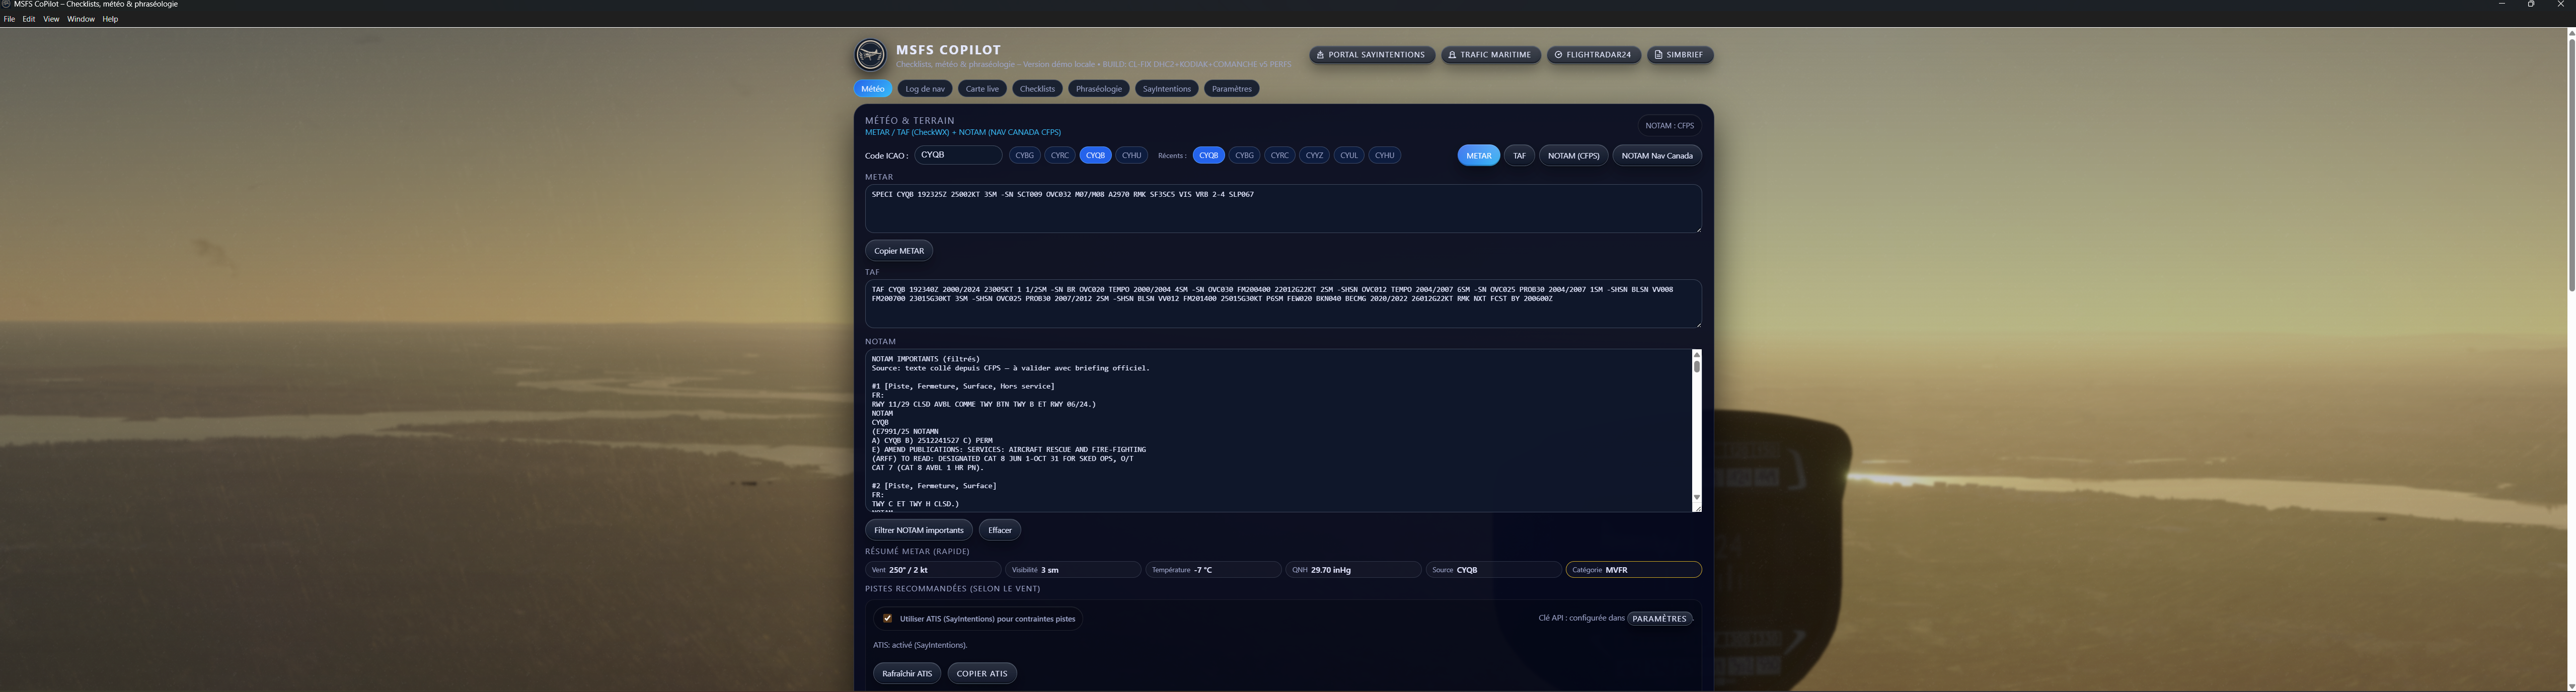Image resolution: width=2576 pixels, height=692 pixels.
Task: Open the Trafic Maritime ship button
Action: point(1490,55)
